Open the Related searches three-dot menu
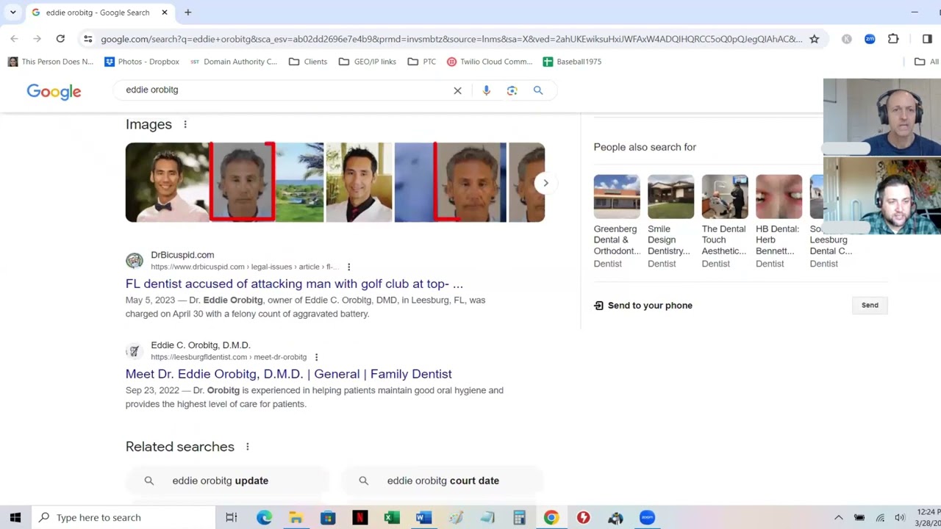 (248, 447)
